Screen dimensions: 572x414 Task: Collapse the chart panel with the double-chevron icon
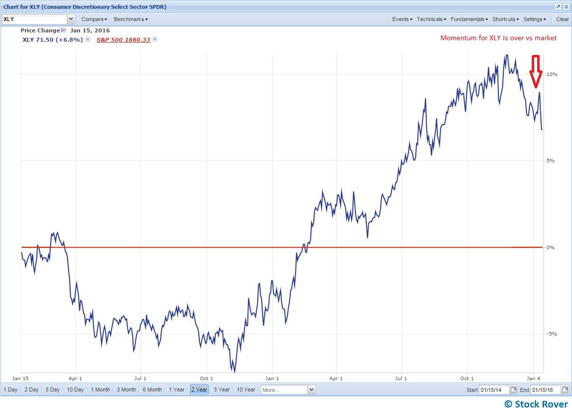pyautogui.click(x=566, y=6)
